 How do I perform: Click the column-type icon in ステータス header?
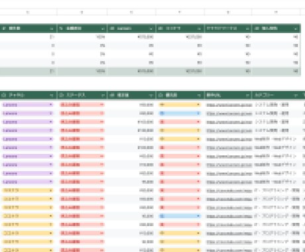coord(61,95)
